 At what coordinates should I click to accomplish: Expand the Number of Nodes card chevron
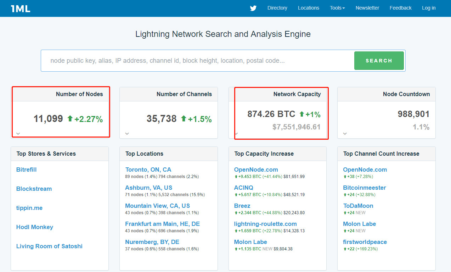pos(18,134)
